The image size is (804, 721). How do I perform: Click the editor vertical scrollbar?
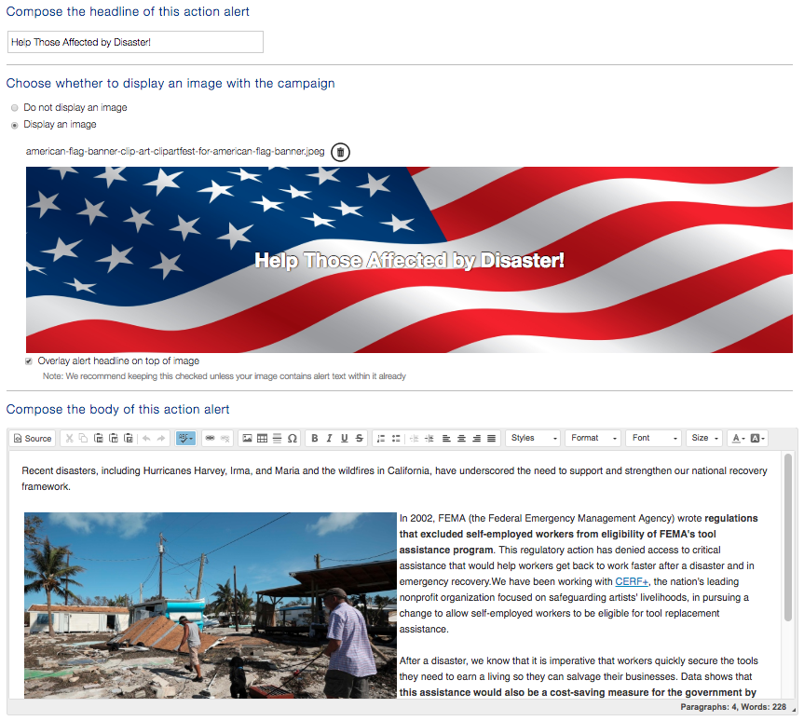click(x=788, y=537)
